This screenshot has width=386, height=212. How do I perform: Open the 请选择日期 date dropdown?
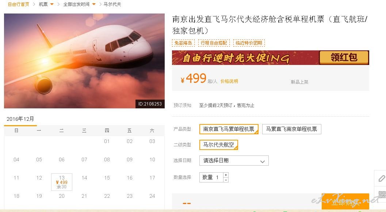234,161
